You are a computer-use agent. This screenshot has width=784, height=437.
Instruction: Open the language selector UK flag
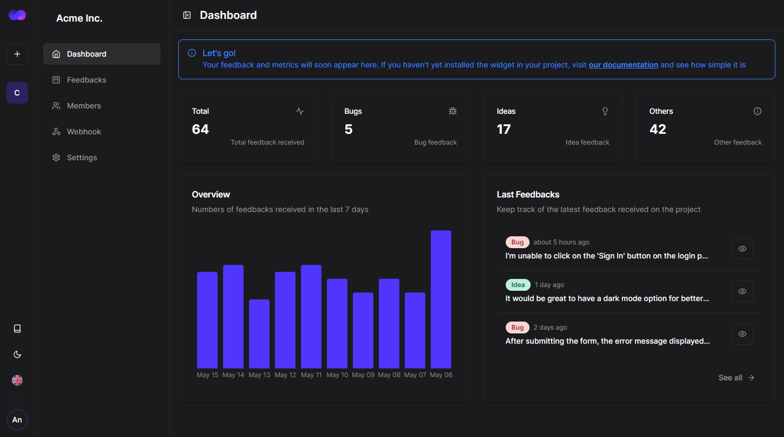click(x=17, y=380)
